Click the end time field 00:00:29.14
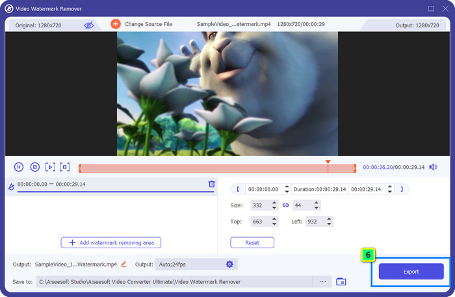Image resolution: width=455 pixels, height=297 pixels. tap(366, 189)
